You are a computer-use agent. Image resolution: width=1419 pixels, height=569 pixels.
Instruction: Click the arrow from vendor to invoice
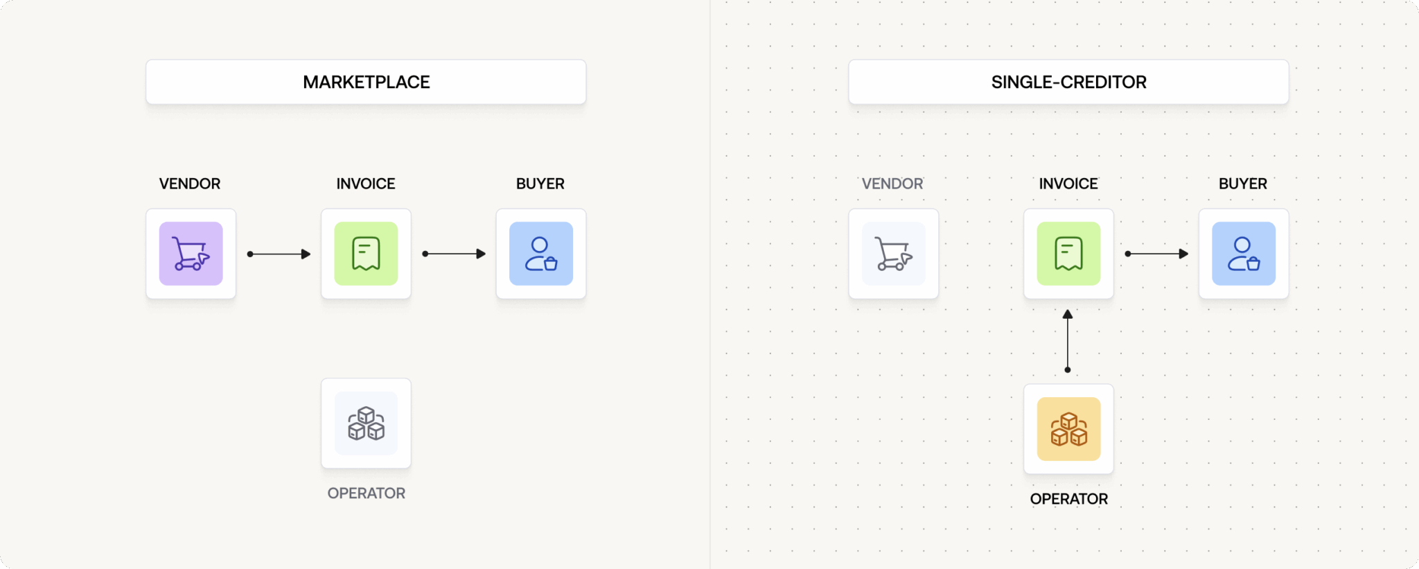[x=279, y=254]
